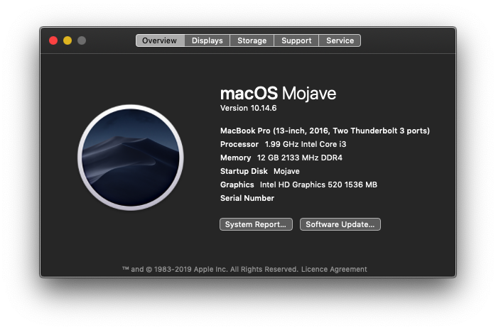Click the Startup Disk Mojave line
The image size is (496, 330).
pos(259,171)
